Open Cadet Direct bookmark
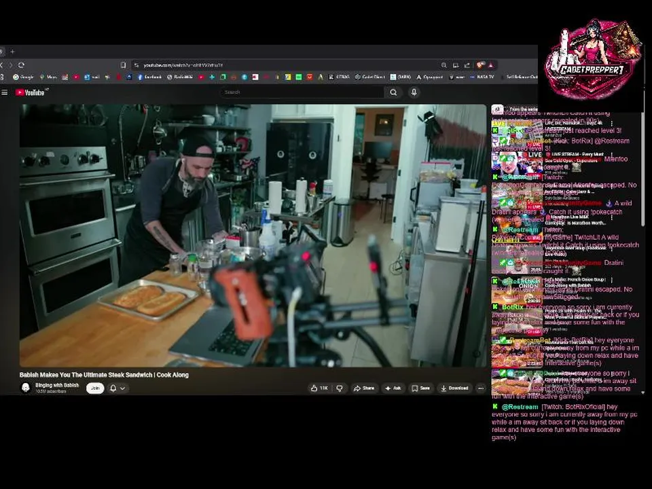Viewport: 652px width, 489px height. [369, 77]
